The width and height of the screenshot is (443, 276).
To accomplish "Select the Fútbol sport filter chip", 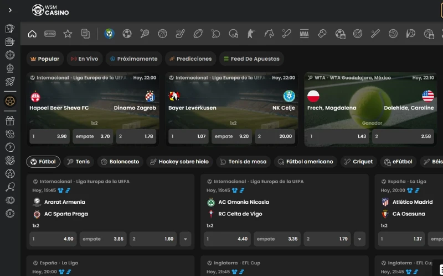I will click(43, 162).
